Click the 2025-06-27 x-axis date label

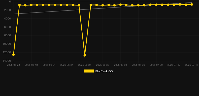coord(85,65)
